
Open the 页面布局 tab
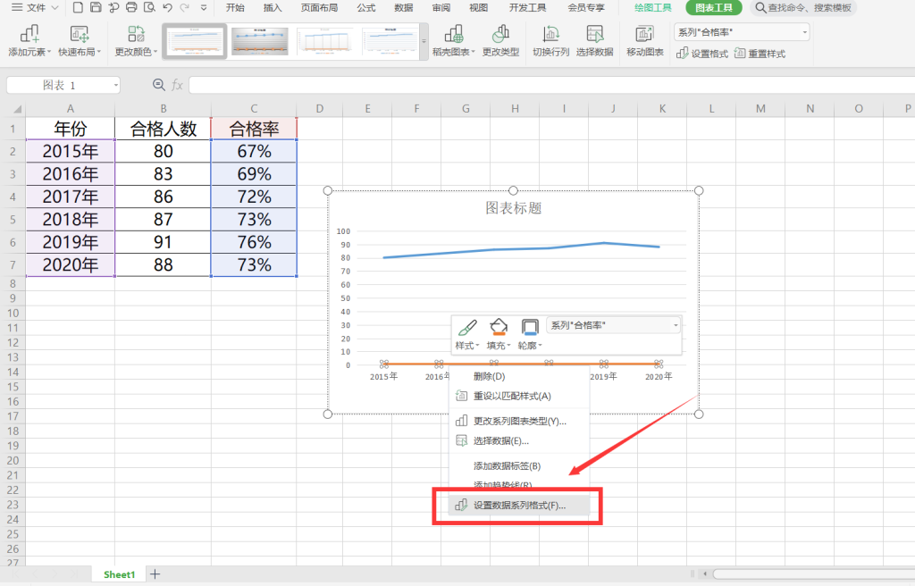(319, 7)
